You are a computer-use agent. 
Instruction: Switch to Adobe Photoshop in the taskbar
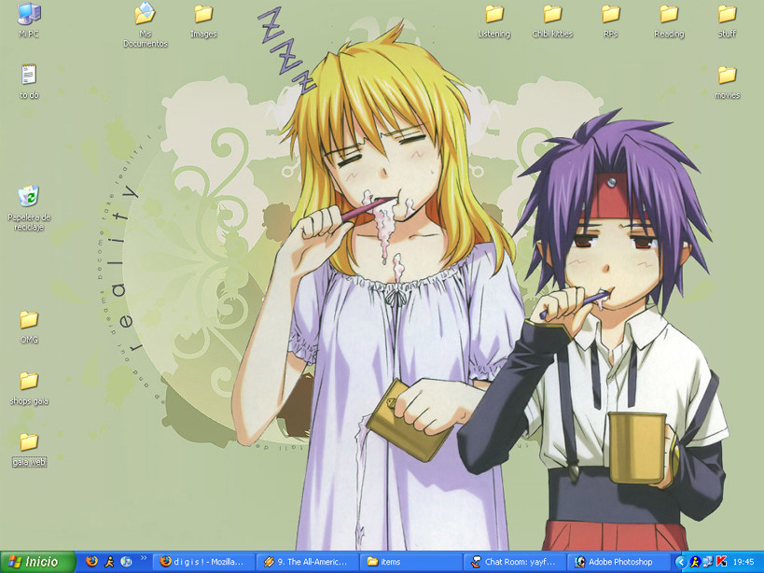pos(618,562)
